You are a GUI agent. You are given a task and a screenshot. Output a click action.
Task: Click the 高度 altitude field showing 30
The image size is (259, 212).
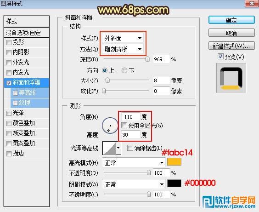coord(131,135)
